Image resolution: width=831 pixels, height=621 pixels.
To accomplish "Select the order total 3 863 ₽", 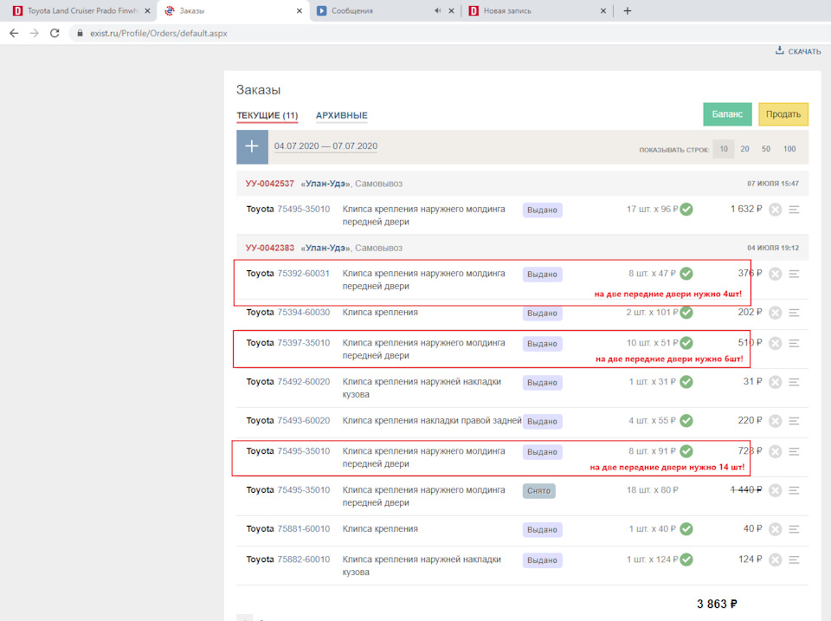I will click(x=717, y=604).
